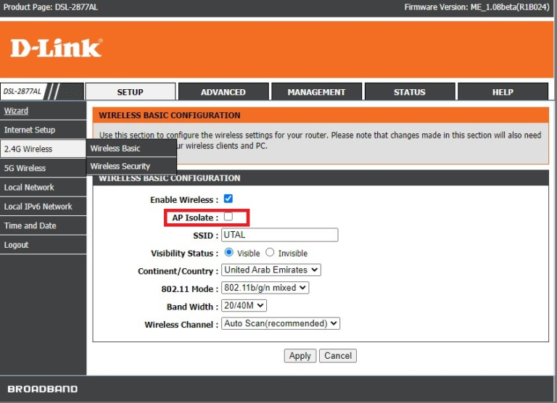Open the HELP tab
Screen dimensions: 557x403
click(503, 92)
